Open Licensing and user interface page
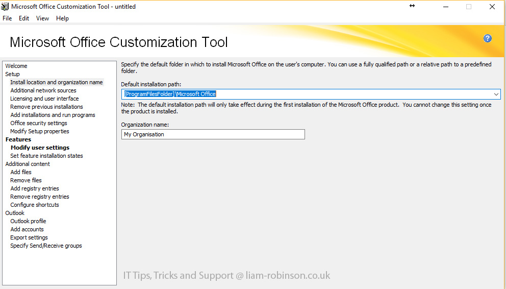506x289 pixels. (44, 99)
